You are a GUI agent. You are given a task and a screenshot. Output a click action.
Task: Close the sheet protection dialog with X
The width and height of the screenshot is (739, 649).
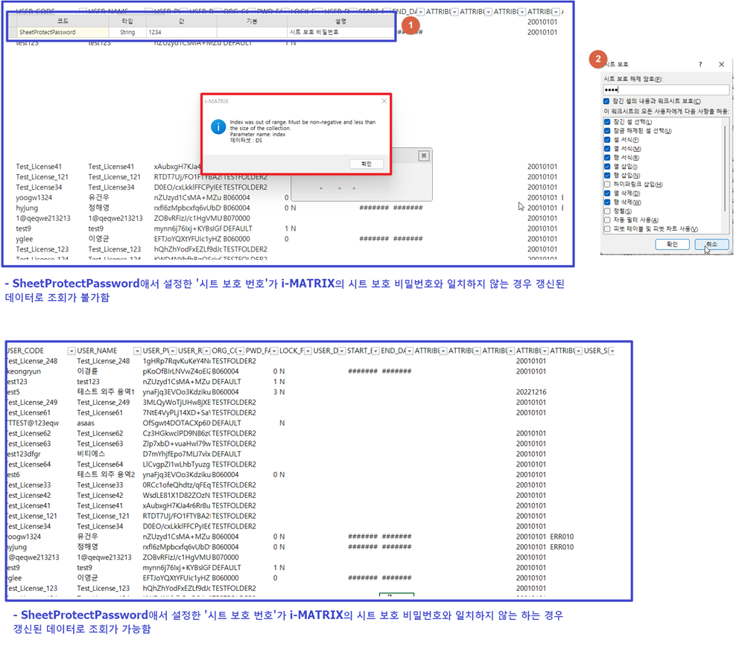click(722, 65)
